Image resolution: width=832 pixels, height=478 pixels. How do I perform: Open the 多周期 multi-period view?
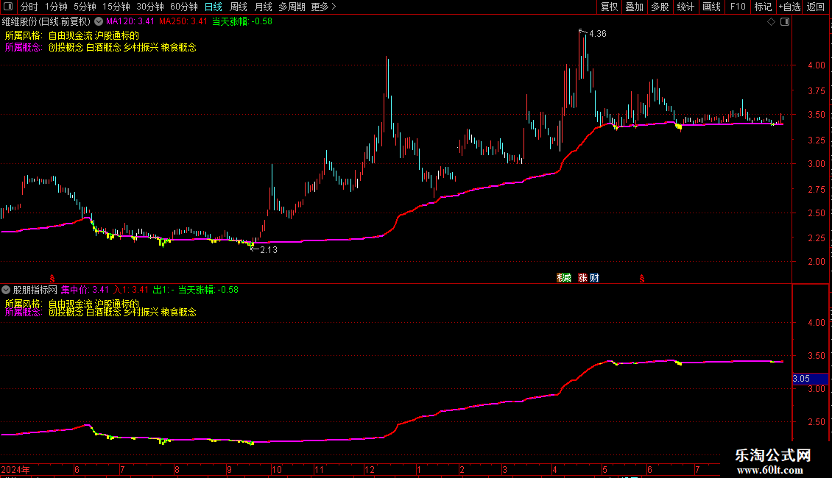tap(292, 7)
